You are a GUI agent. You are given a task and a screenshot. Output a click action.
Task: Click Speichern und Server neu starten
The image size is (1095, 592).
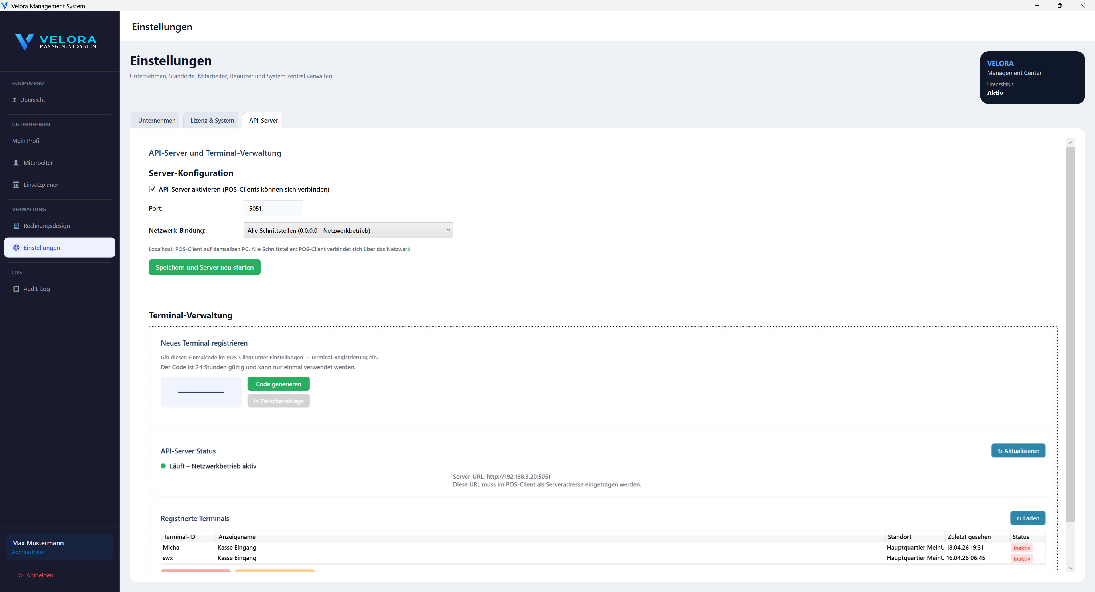coord(204,267)
